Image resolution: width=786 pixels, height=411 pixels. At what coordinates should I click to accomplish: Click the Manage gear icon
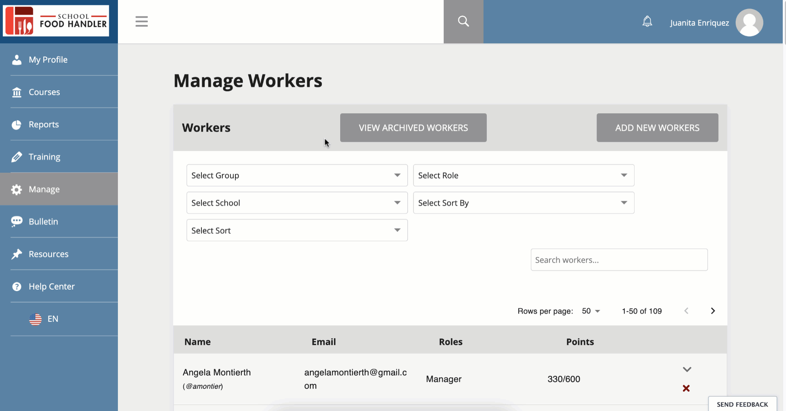(17, 189)
